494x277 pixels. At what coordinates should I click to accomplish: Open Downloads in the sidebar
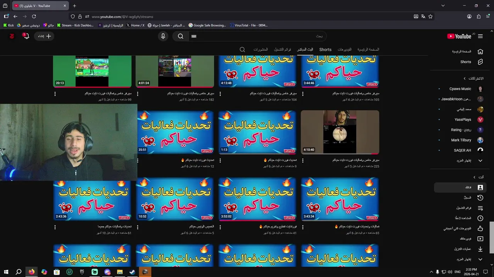[x=461, y=249]
